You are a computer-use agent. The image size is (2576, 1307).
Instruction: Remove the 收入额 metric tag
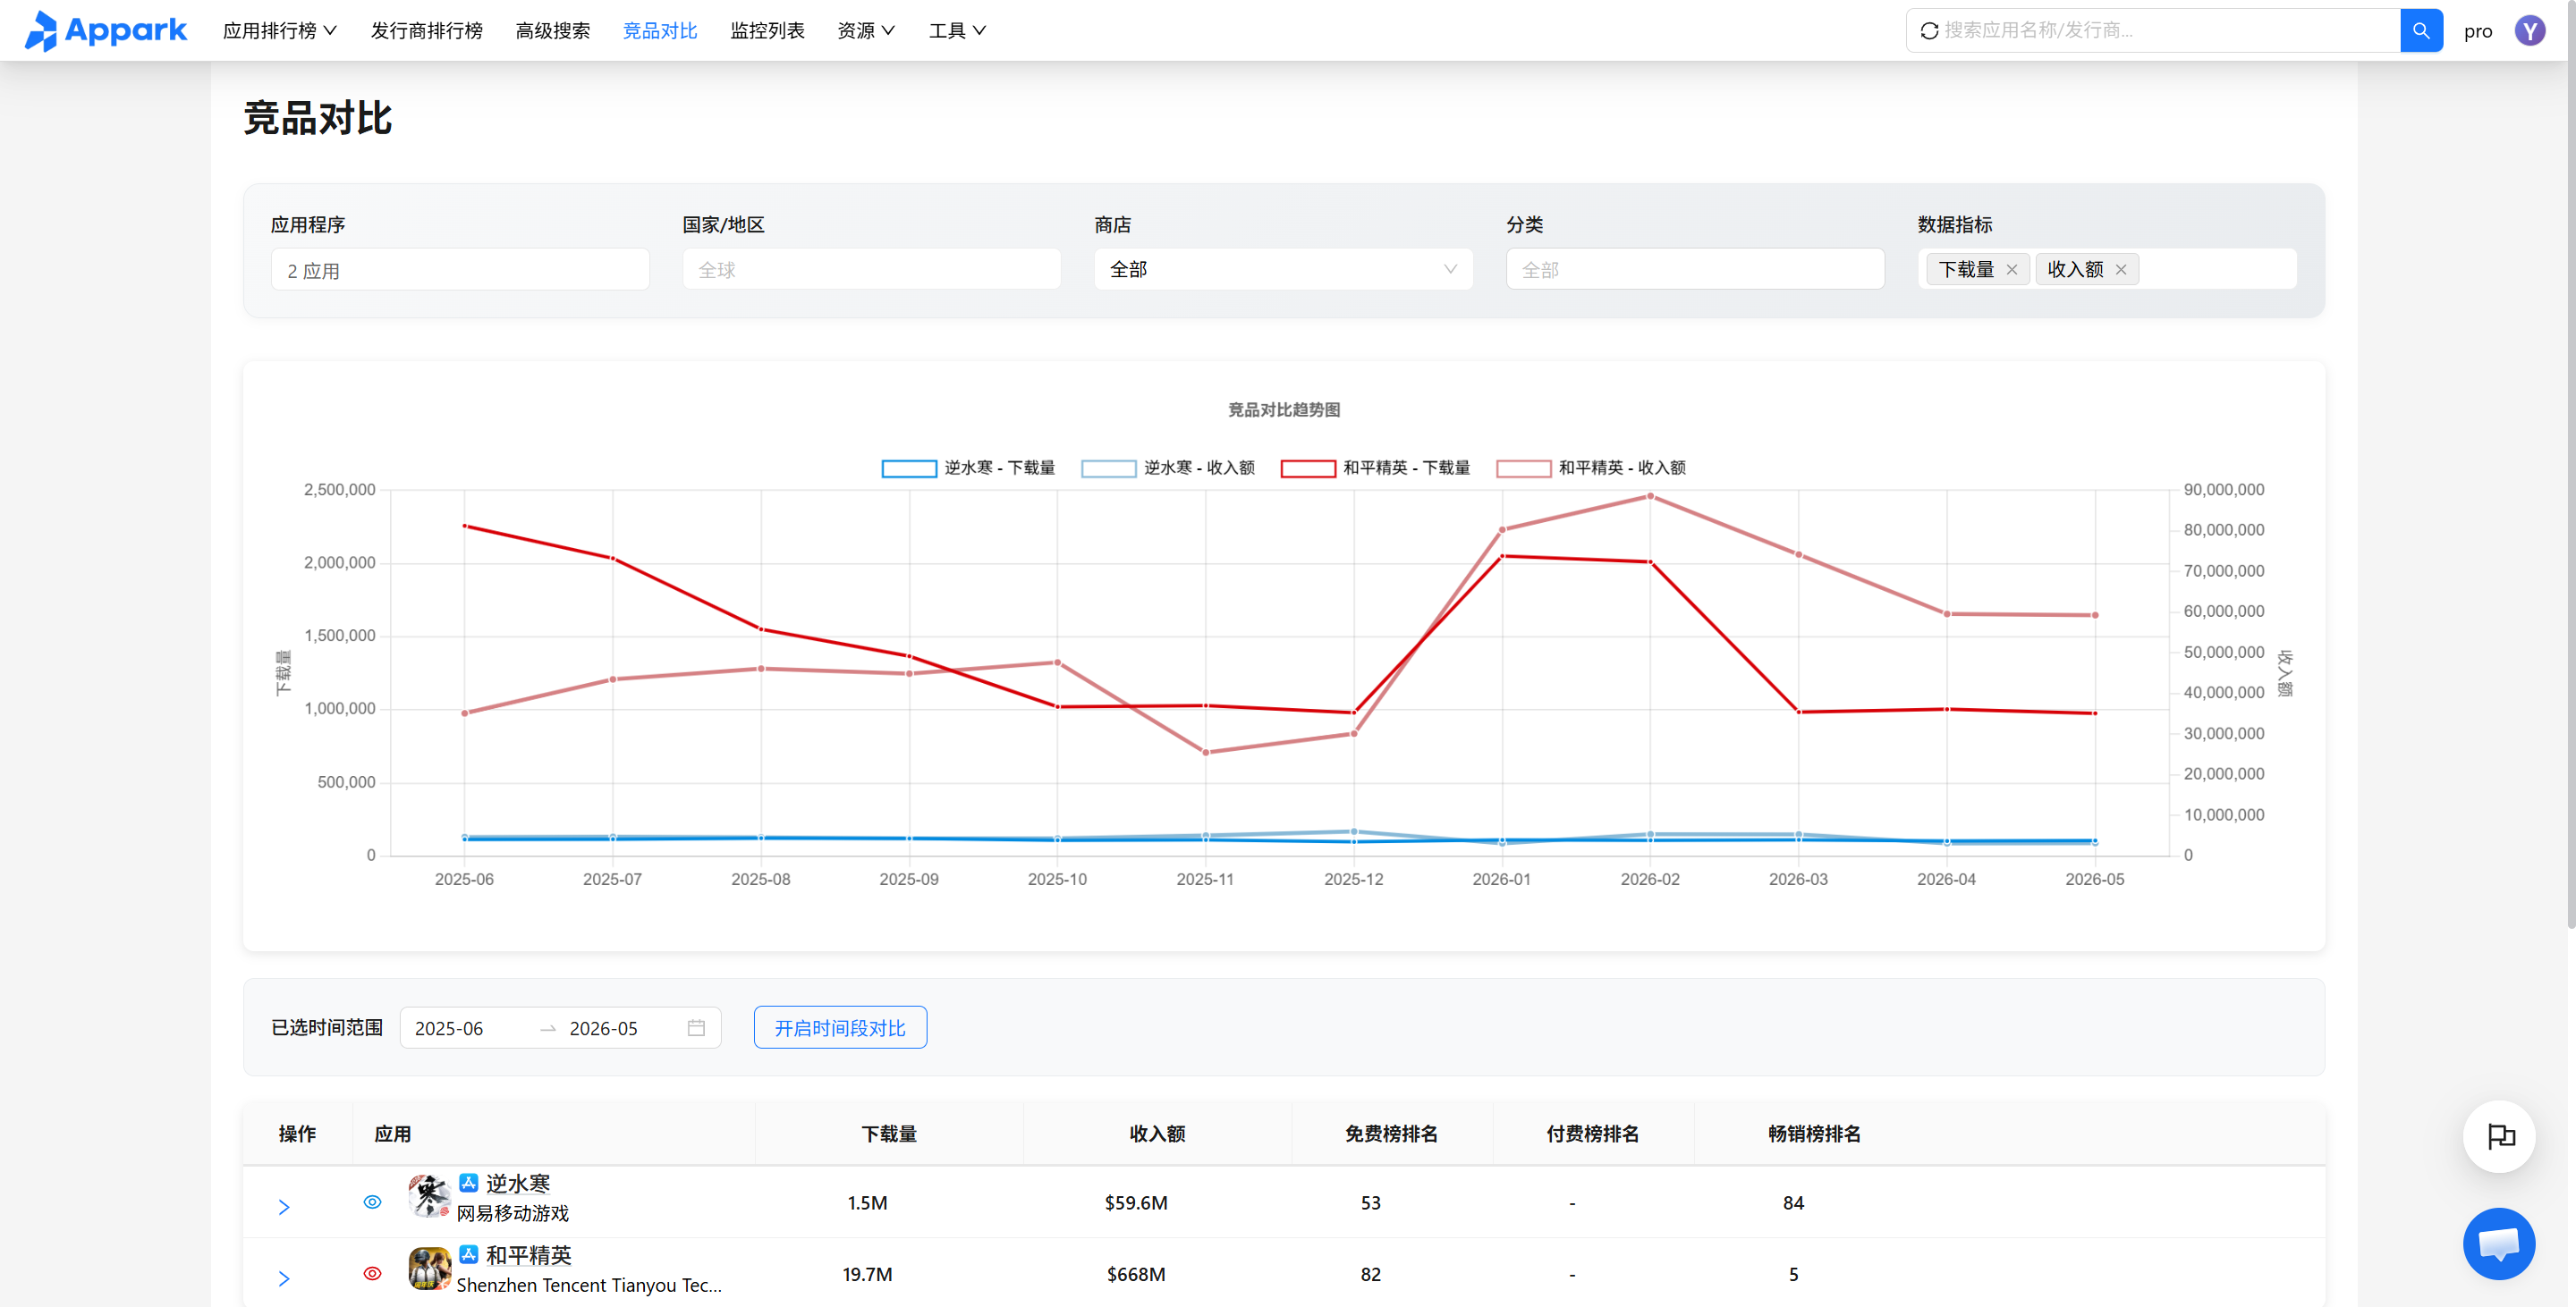2120,270
